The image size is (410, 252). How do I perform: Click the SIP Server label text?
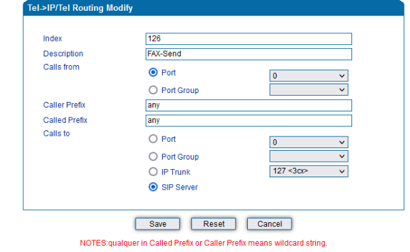coord(179,187)
